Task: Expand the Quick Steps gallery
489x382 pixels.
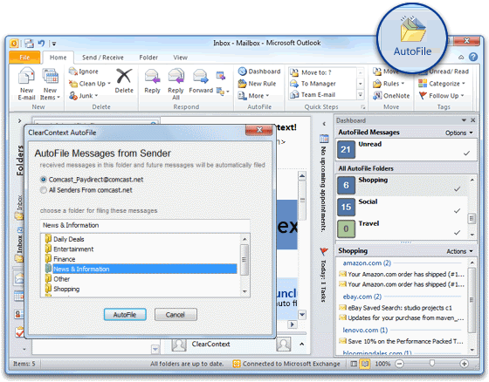Action: click(360, 95)
